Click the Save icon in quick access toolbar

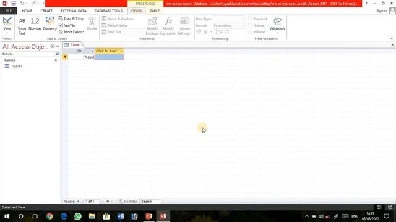point(14,3)
